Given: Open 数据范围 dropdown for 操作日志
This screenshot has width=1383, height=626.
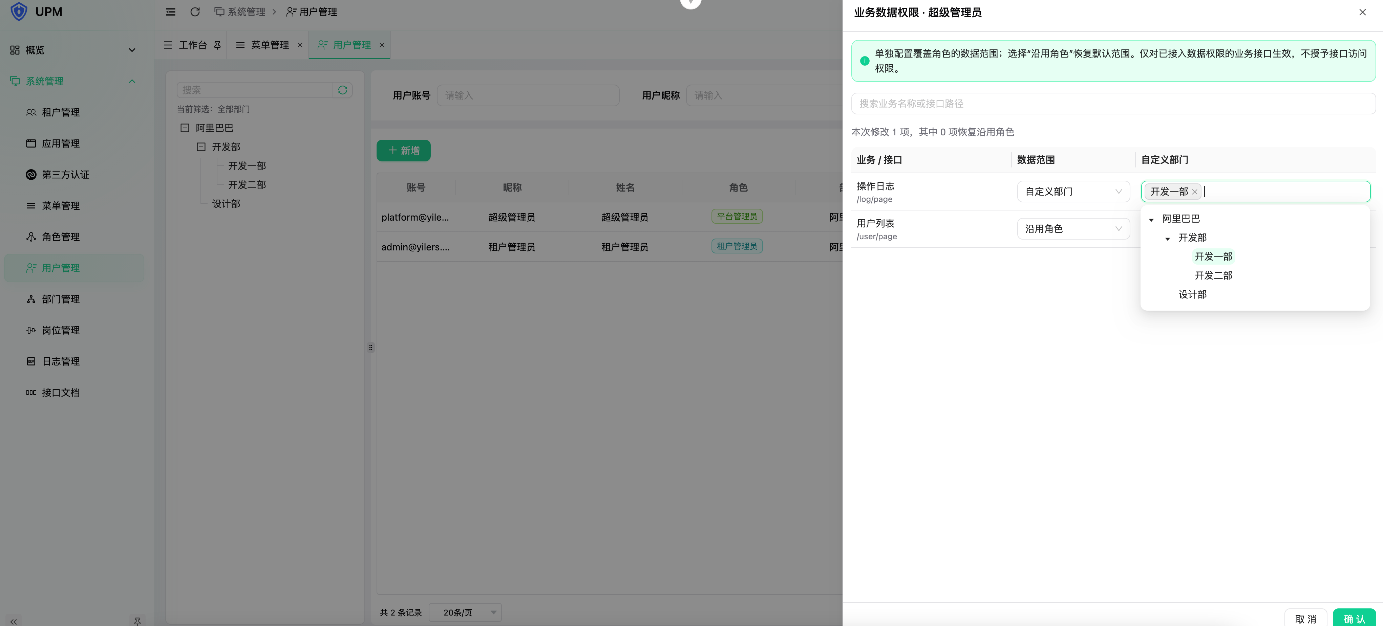Looking at the screenshot, I should click(1073, 192).
